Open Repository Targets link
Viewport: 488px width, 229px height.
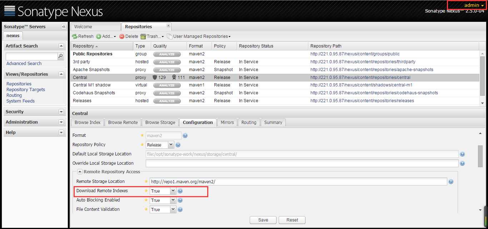26,90
